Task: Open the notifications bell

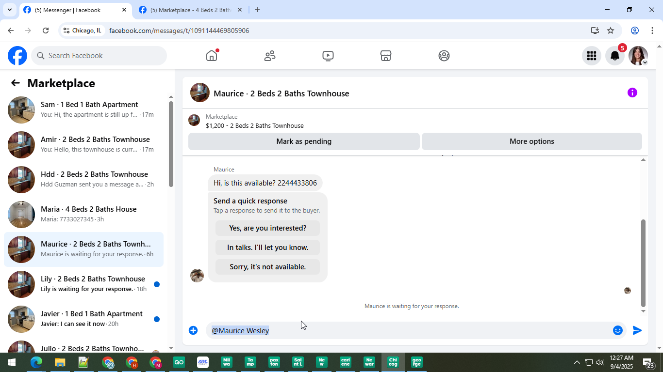Action: tap(615, 56)
